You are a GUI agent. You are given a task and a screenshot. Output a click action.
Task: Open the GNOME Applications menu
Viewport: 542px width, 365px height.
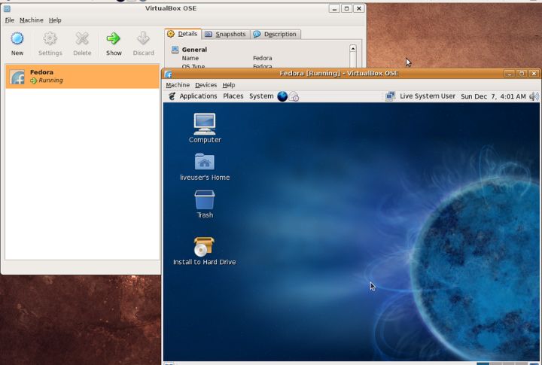pyautogui.click(x=198, y=96)
